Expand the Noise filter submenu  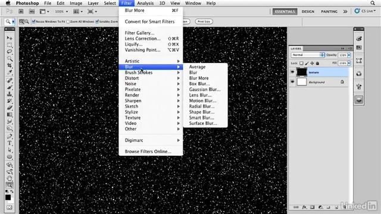click(x=151, y=84)
